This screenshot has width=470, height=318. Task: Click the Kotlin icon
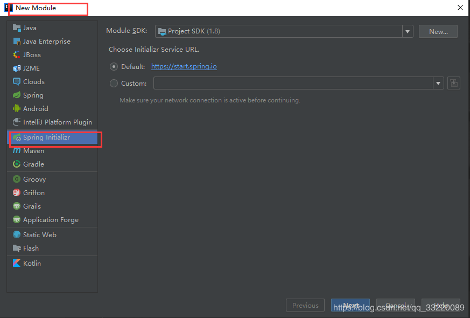pyautogui.click(x=17, y=263)
